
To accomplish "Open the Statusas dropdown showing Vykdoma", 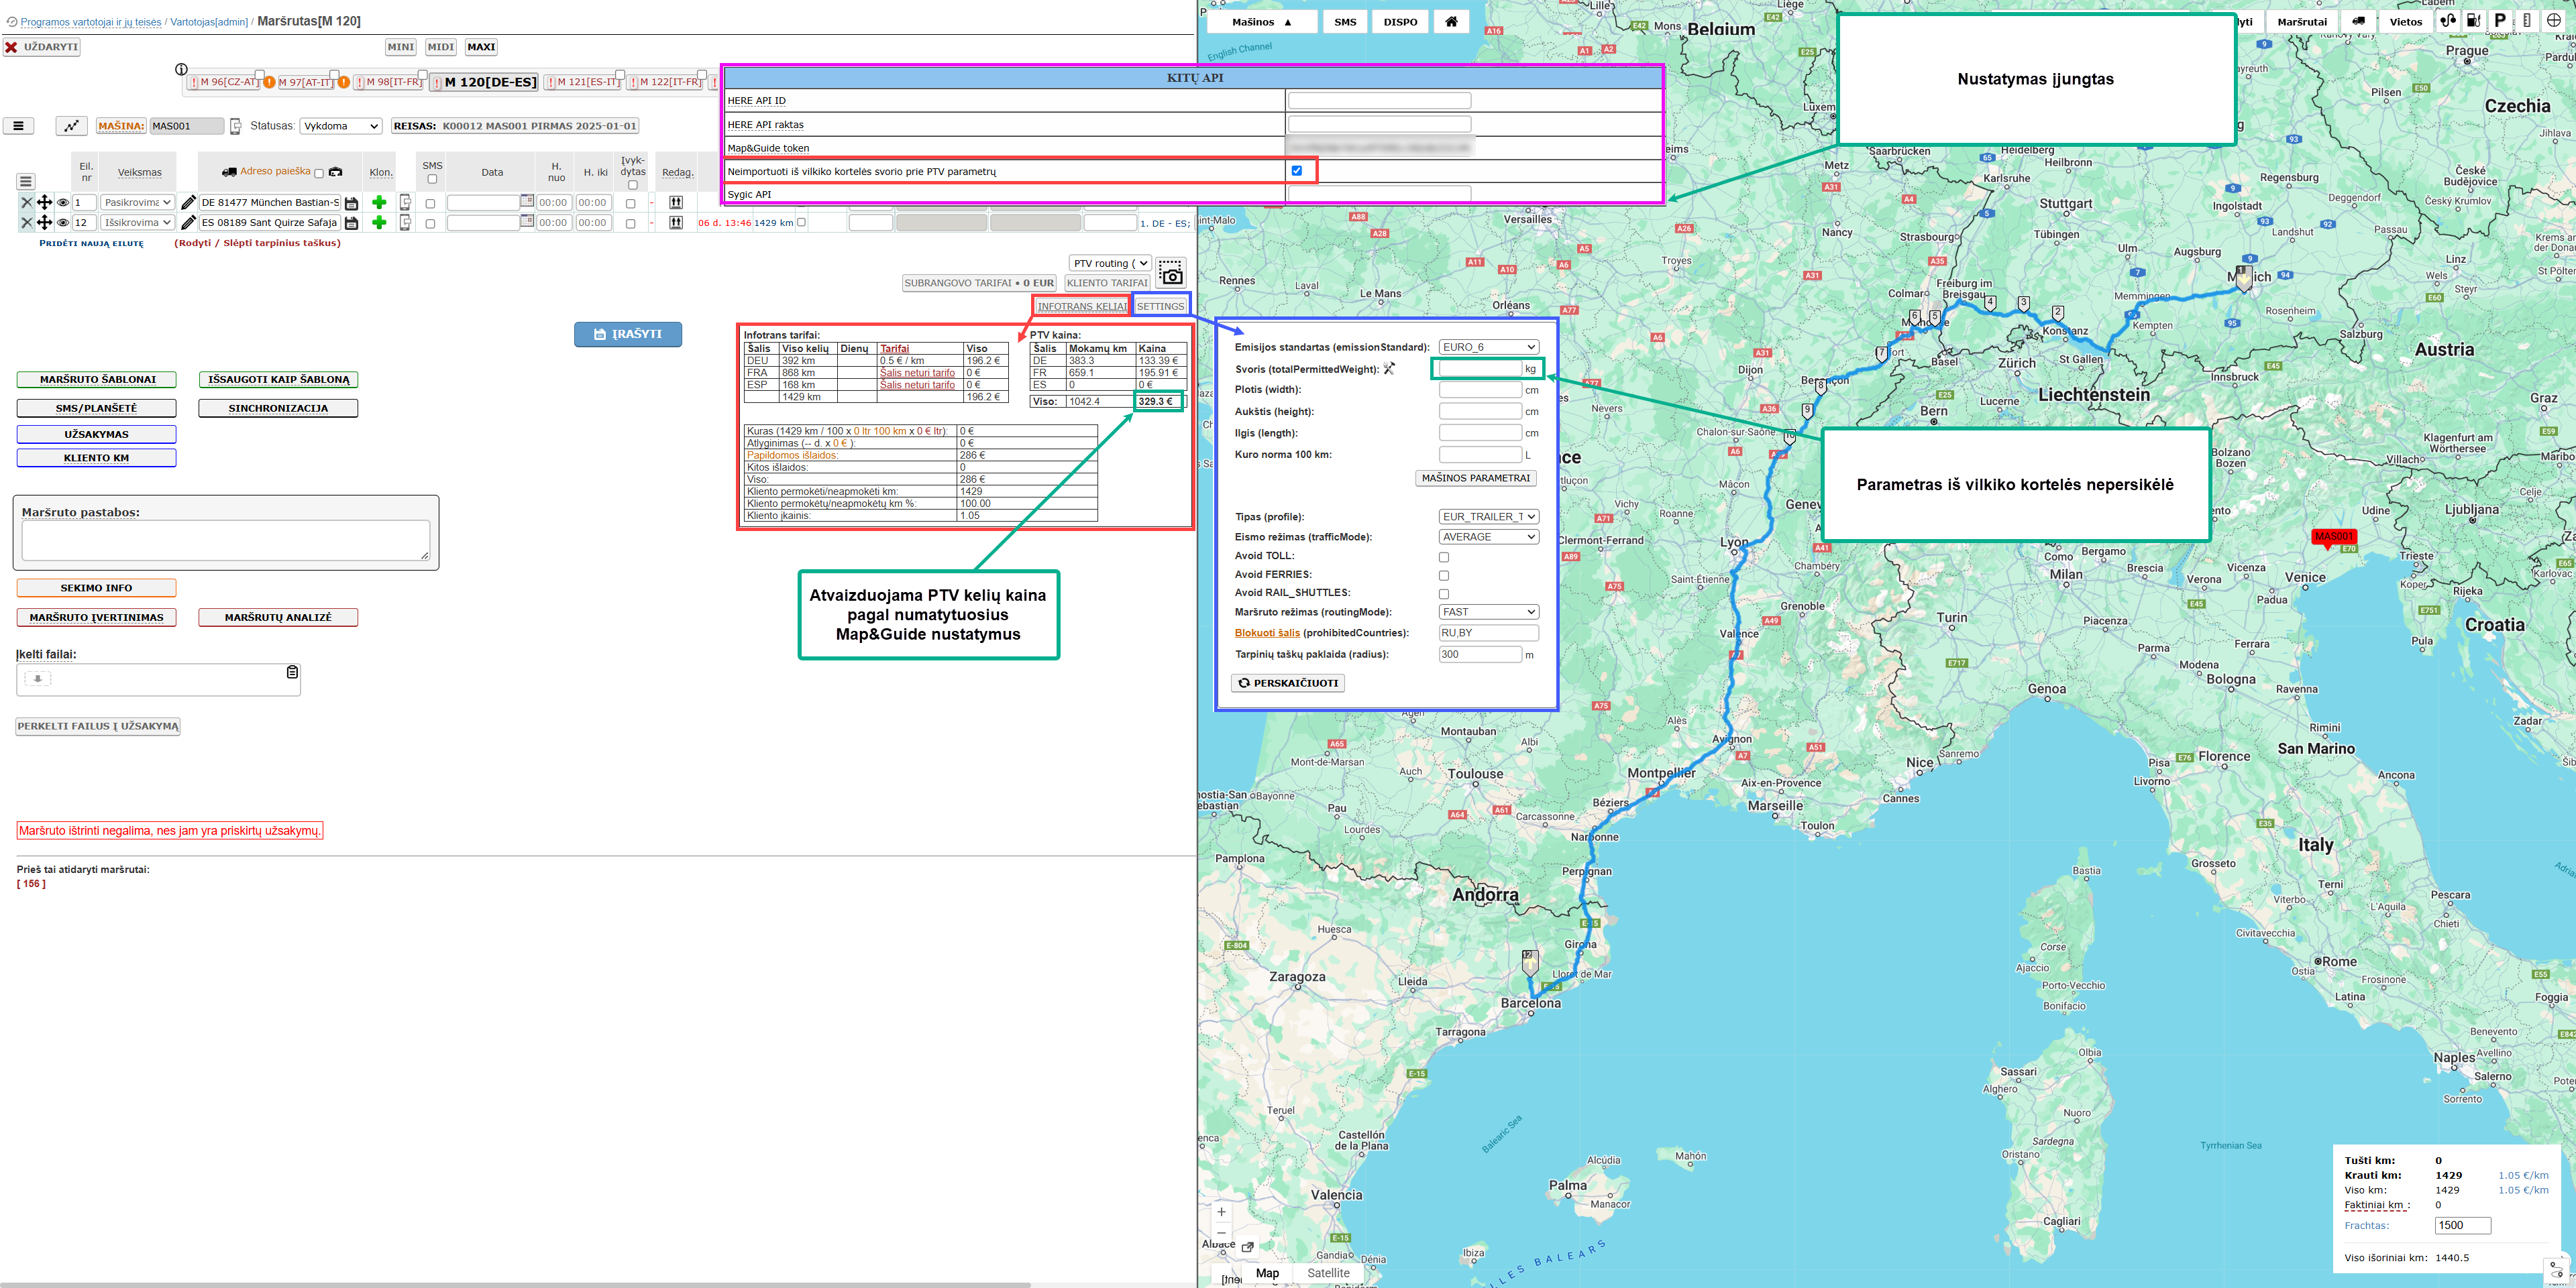I will [341, 126].
